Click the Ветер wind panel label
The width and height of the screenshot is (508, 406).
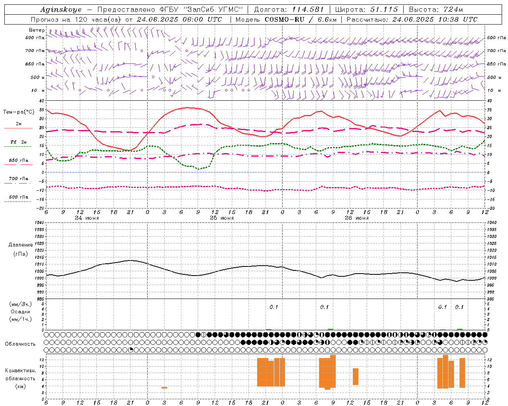[x=37, y=30]
